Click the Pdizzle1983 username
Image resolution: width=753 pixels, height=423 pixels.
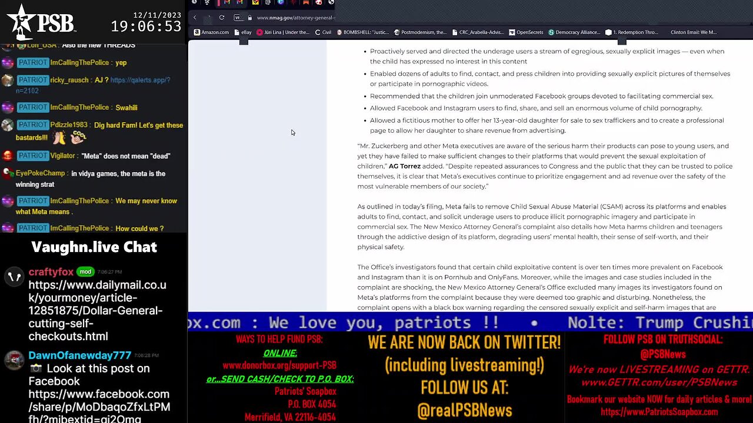point(69,125)
